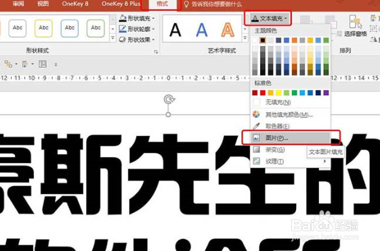Click the text fill letter A icon
380x251 pixels.
255,19
